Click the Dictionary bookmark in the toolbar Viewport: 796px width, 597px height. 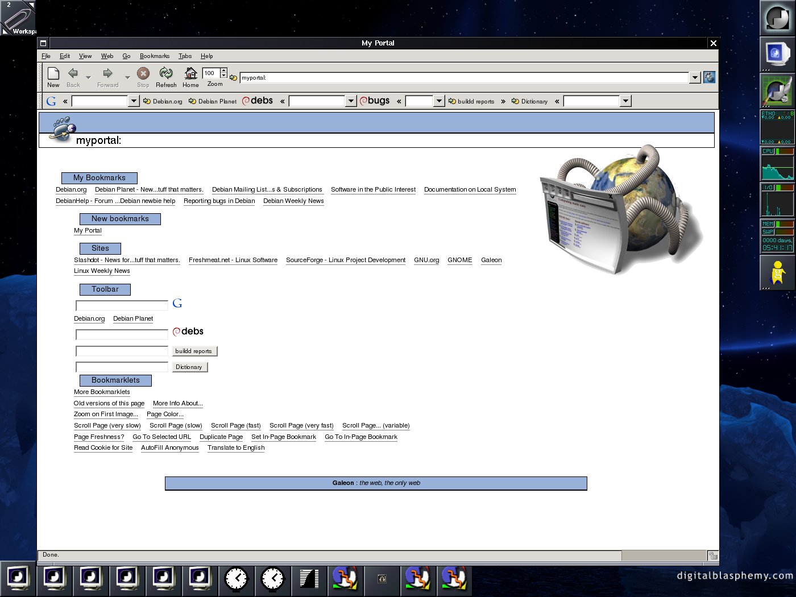(x=529, y=101)
